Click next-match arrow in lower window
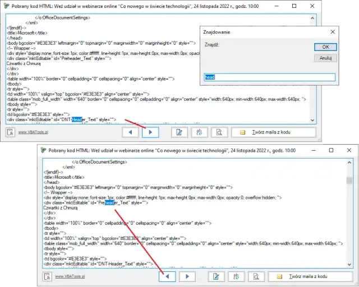Screen dimensions: 359x287 187,276
